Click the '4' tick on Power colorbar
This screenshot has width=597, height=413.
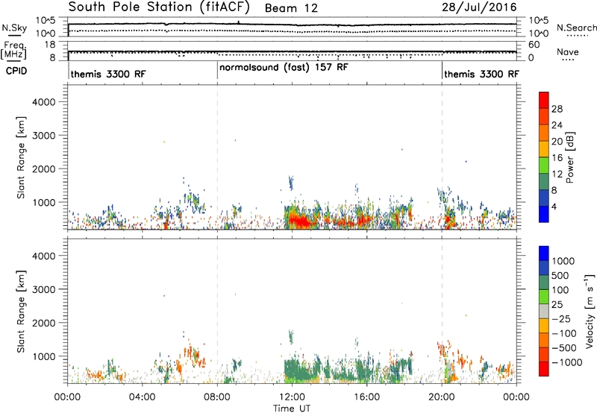pyautogui.click(x=554, y=207)
